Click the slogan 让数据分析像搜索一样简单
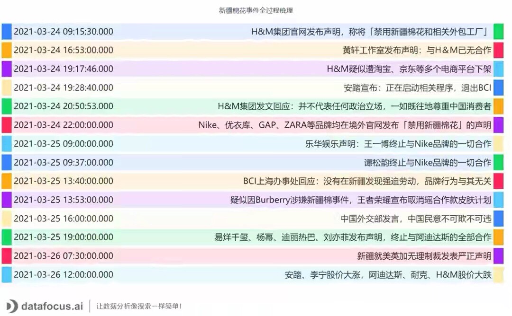512x316 pixels. tap(138, 306)
